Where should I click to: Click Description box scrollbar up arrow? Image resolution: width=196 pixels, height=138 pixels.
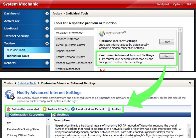pos(189,126)
